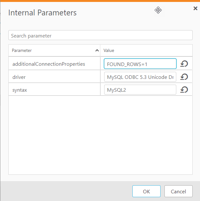Viewport: 200px width, 201px height.
Task: Sort by the Parameter column header
Action: (22, 50)
